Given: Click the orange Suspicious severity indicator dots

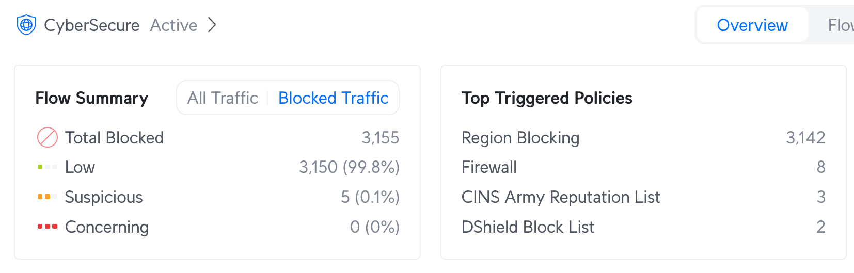Looking at the screenshot, I should [48, 197].
